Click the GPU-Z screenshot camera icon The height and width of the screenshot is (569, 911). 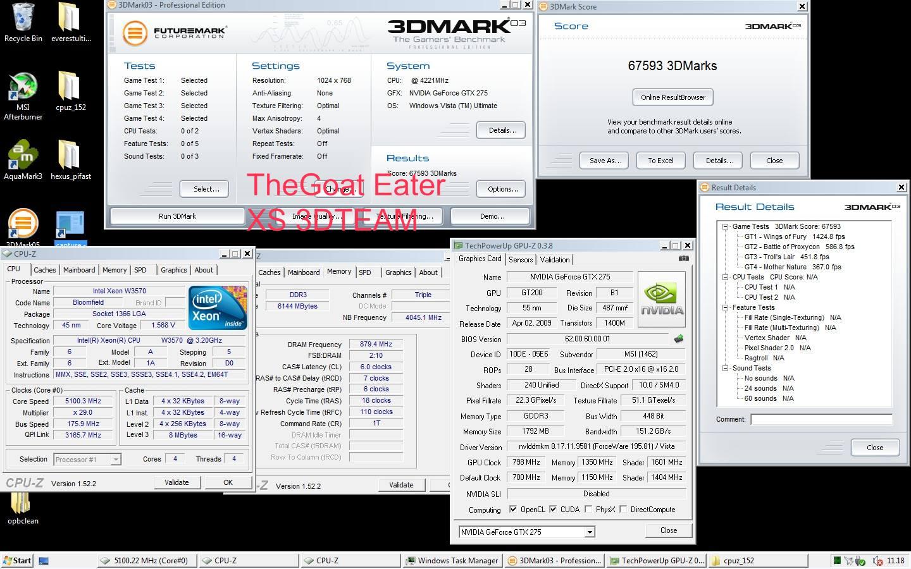pos(683,258)
